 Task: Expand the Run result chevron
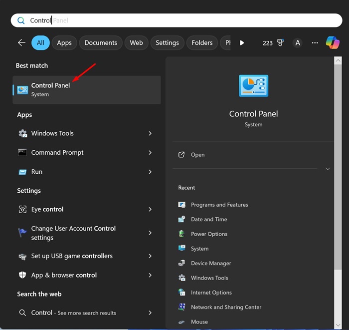pos(150,172)
